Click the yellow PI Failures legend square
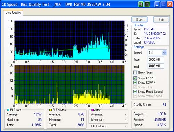The image size is (174, 132). click(50, 110)
